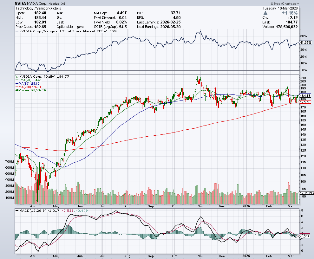Click the -1.017 tag on the MACD axis
This screenshot has width=314, height=259.
305,236
